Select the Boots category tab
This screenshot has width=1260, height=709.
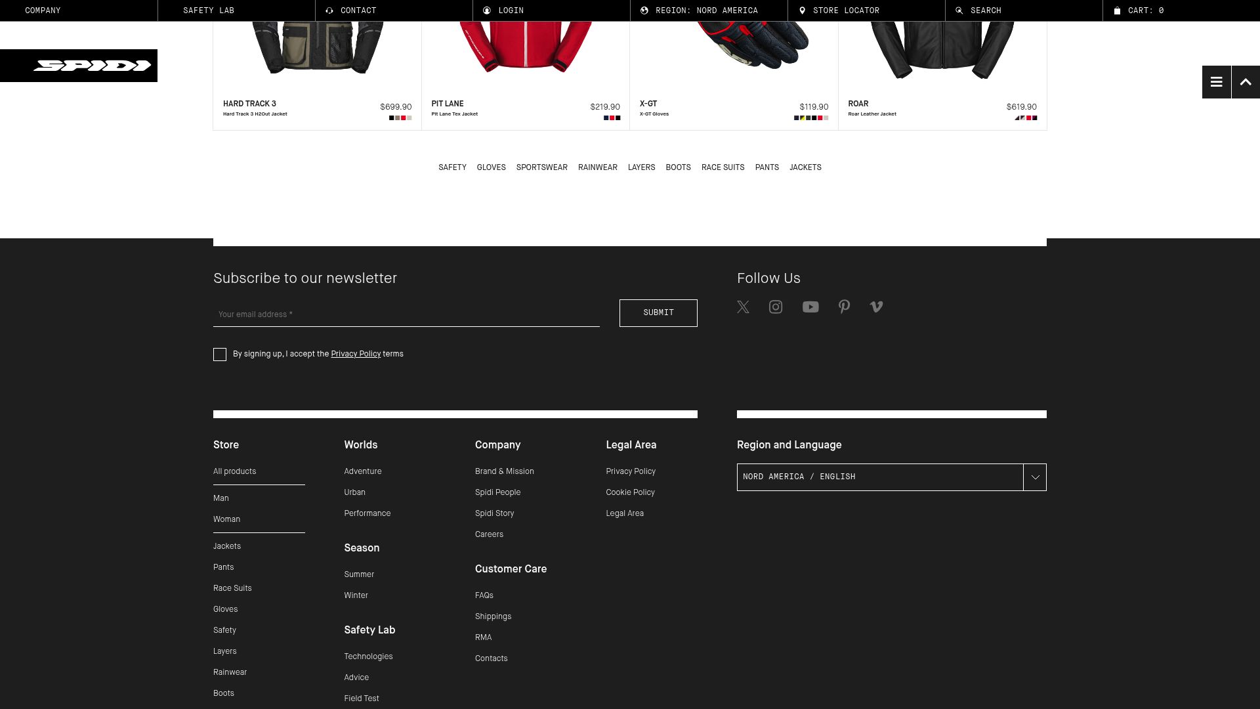point(678,167)
